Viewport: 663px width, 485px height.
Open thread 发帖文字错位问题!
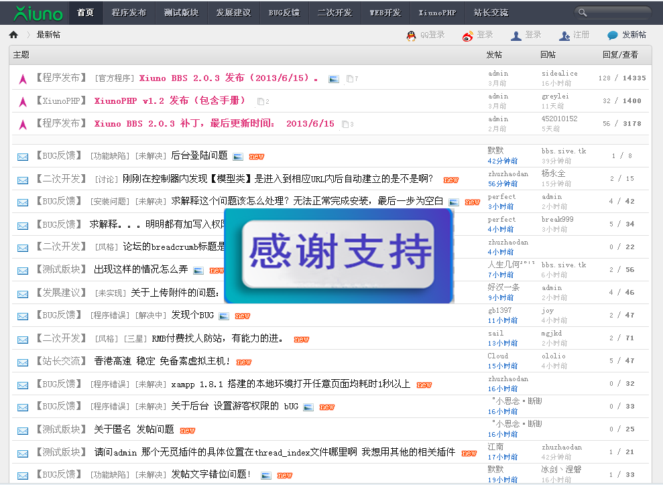[211, 474]
